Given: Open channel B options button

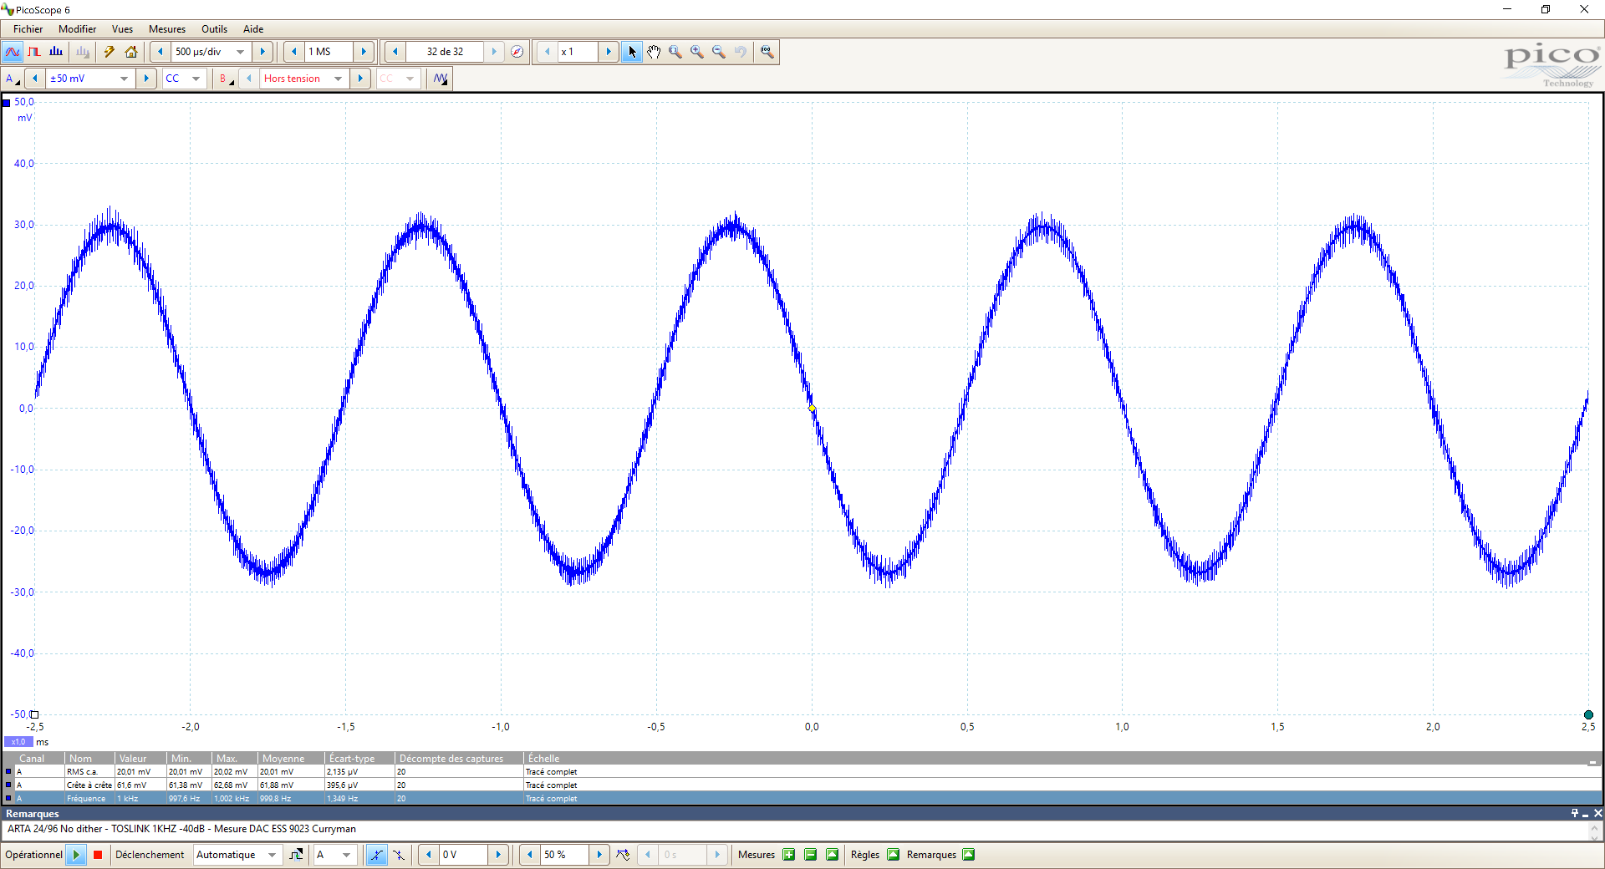Looking at the screenshot, I should tap(226, 79).
